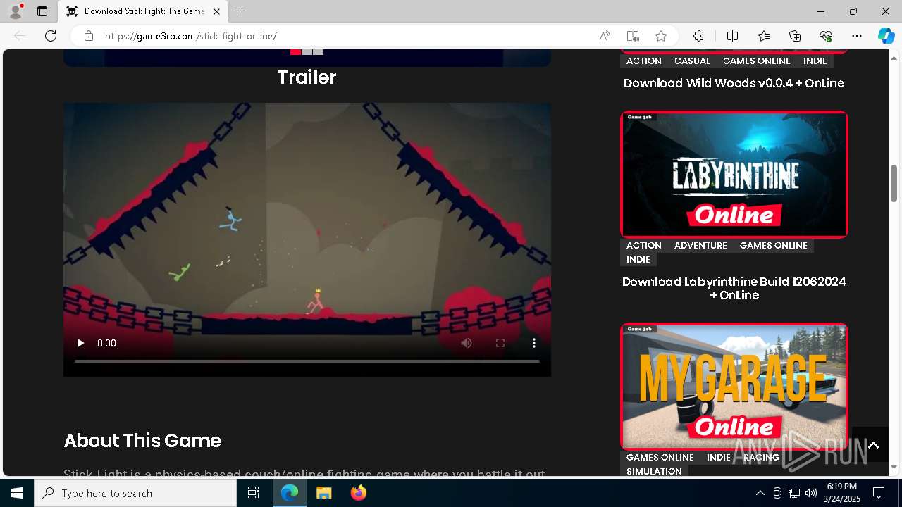Screen dimensions: 902x507
Task: Select ACTION tag under Labyrinthine
Action: (x=644, y=246)
